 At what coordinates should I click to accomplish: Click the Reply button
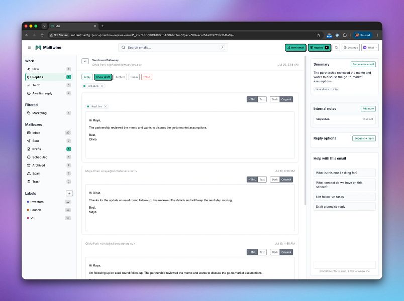87,77
